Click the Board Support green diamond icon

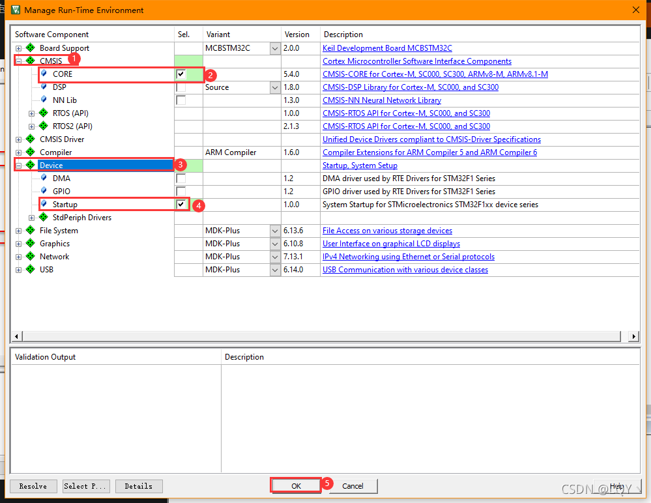point(31,48)
